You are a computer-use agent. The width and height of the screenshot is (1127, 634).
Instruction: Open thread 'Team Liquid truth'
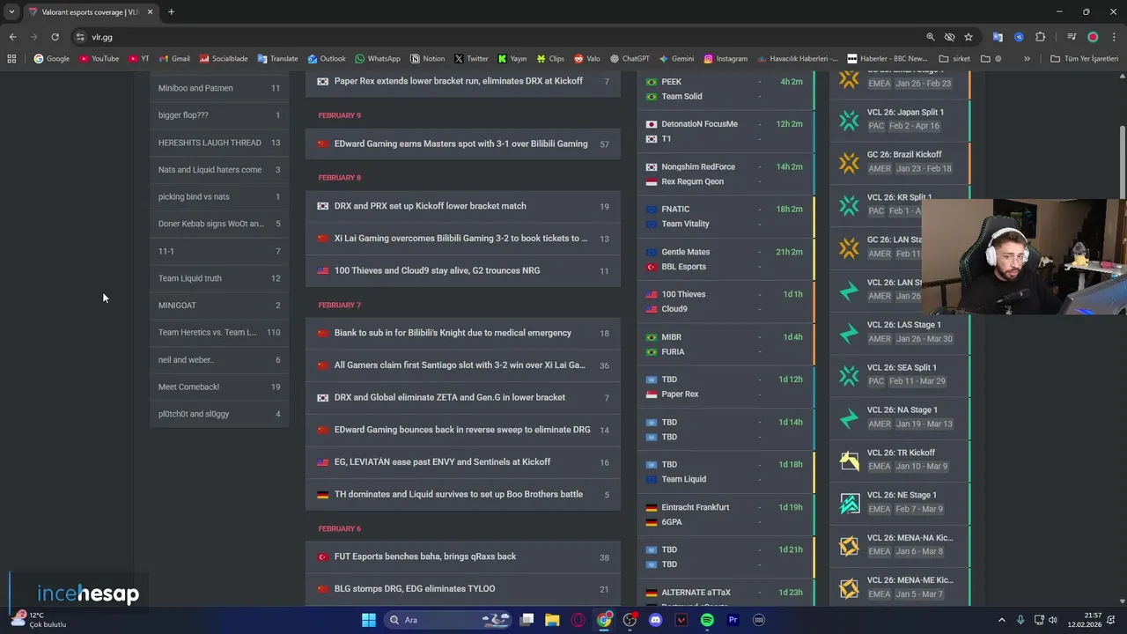[x=219, y=278]
